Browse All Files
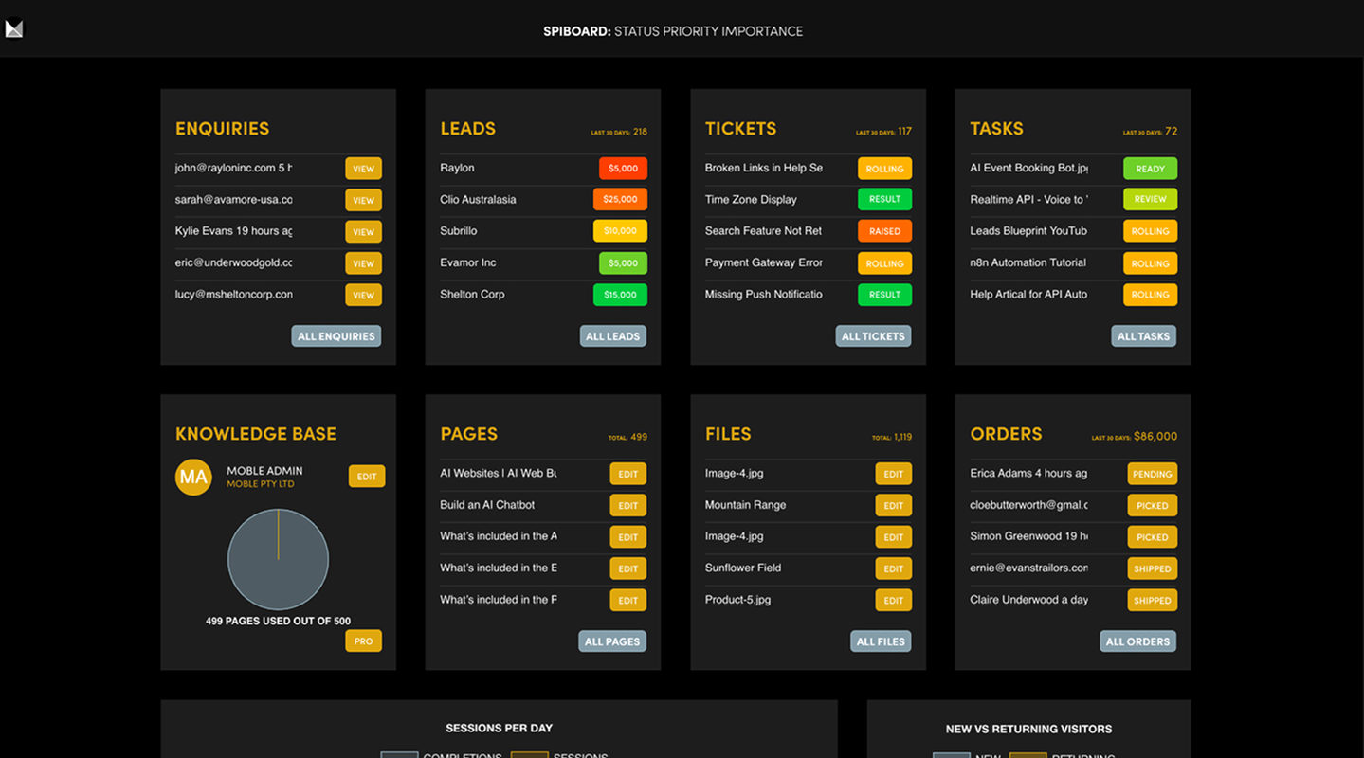Viewport: 1364px width, 758px height. pyautogui.click(x=881, y=641)
